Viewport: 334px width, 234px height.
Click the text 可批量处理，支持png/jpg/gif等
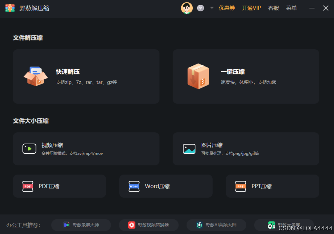pyautogui.click(x=230, y=153)
